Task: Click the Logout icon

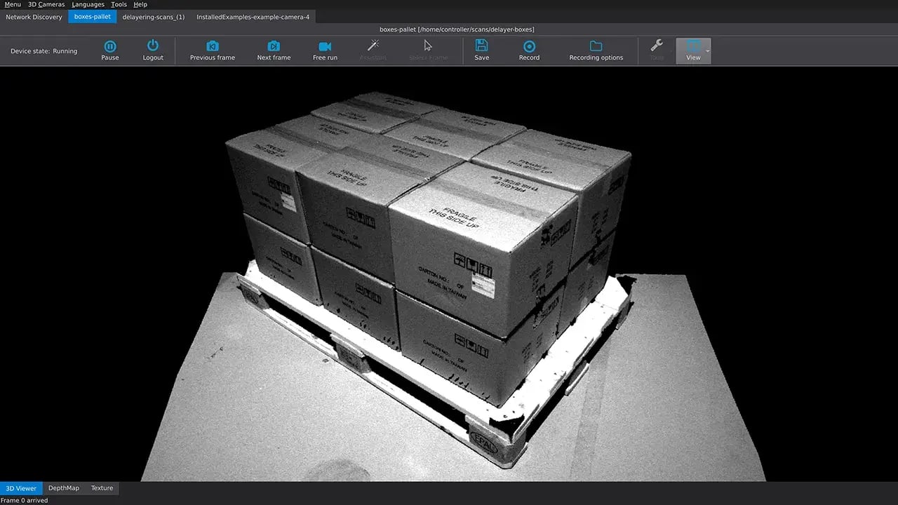Action: click(152, 49)
